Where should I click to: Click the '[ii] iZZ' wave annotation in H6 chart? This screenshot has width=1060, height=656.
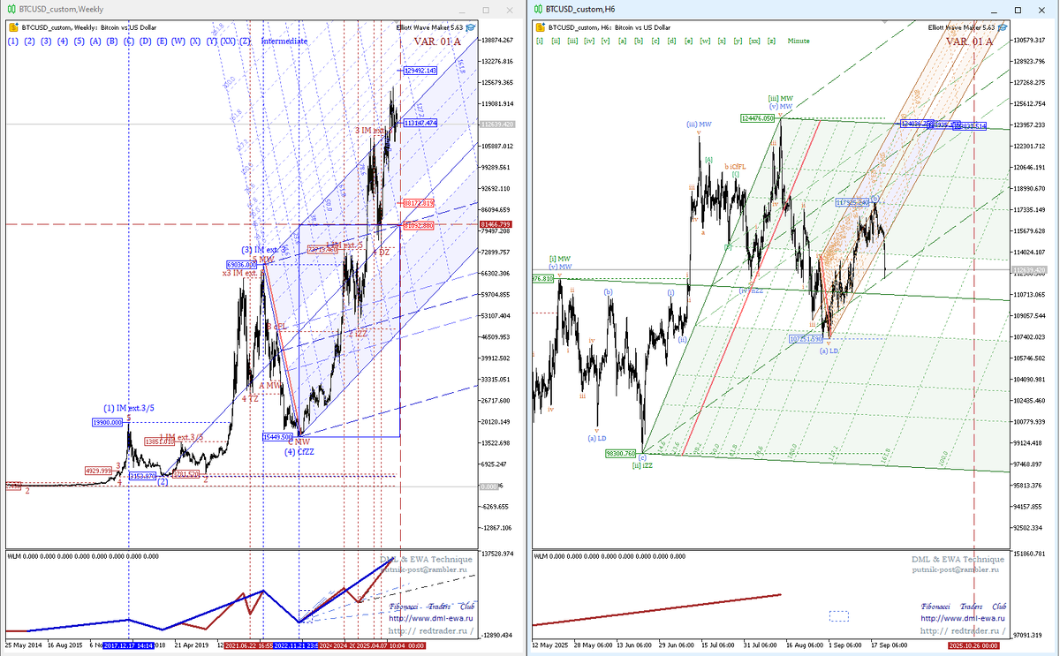[642, 465]
